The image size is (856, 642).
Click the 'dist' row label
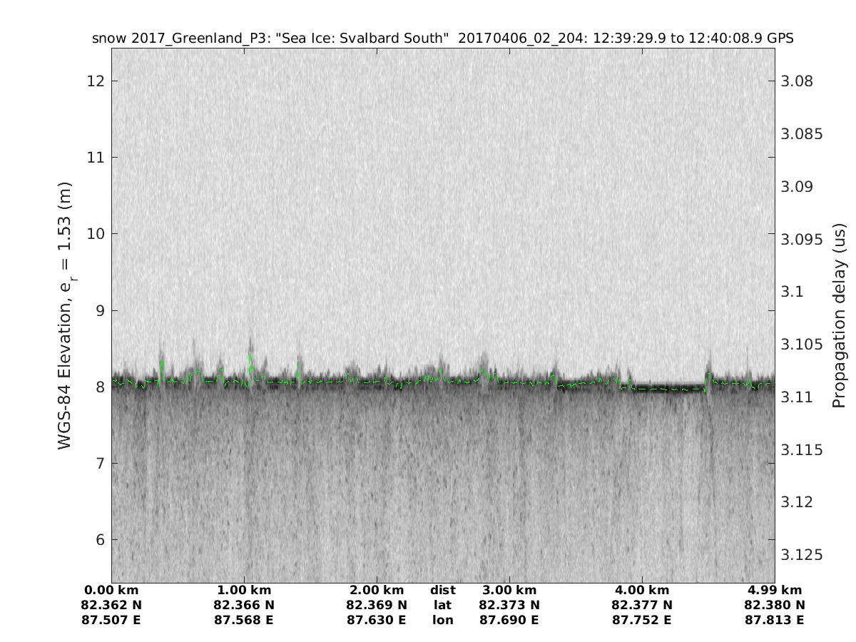442,590
